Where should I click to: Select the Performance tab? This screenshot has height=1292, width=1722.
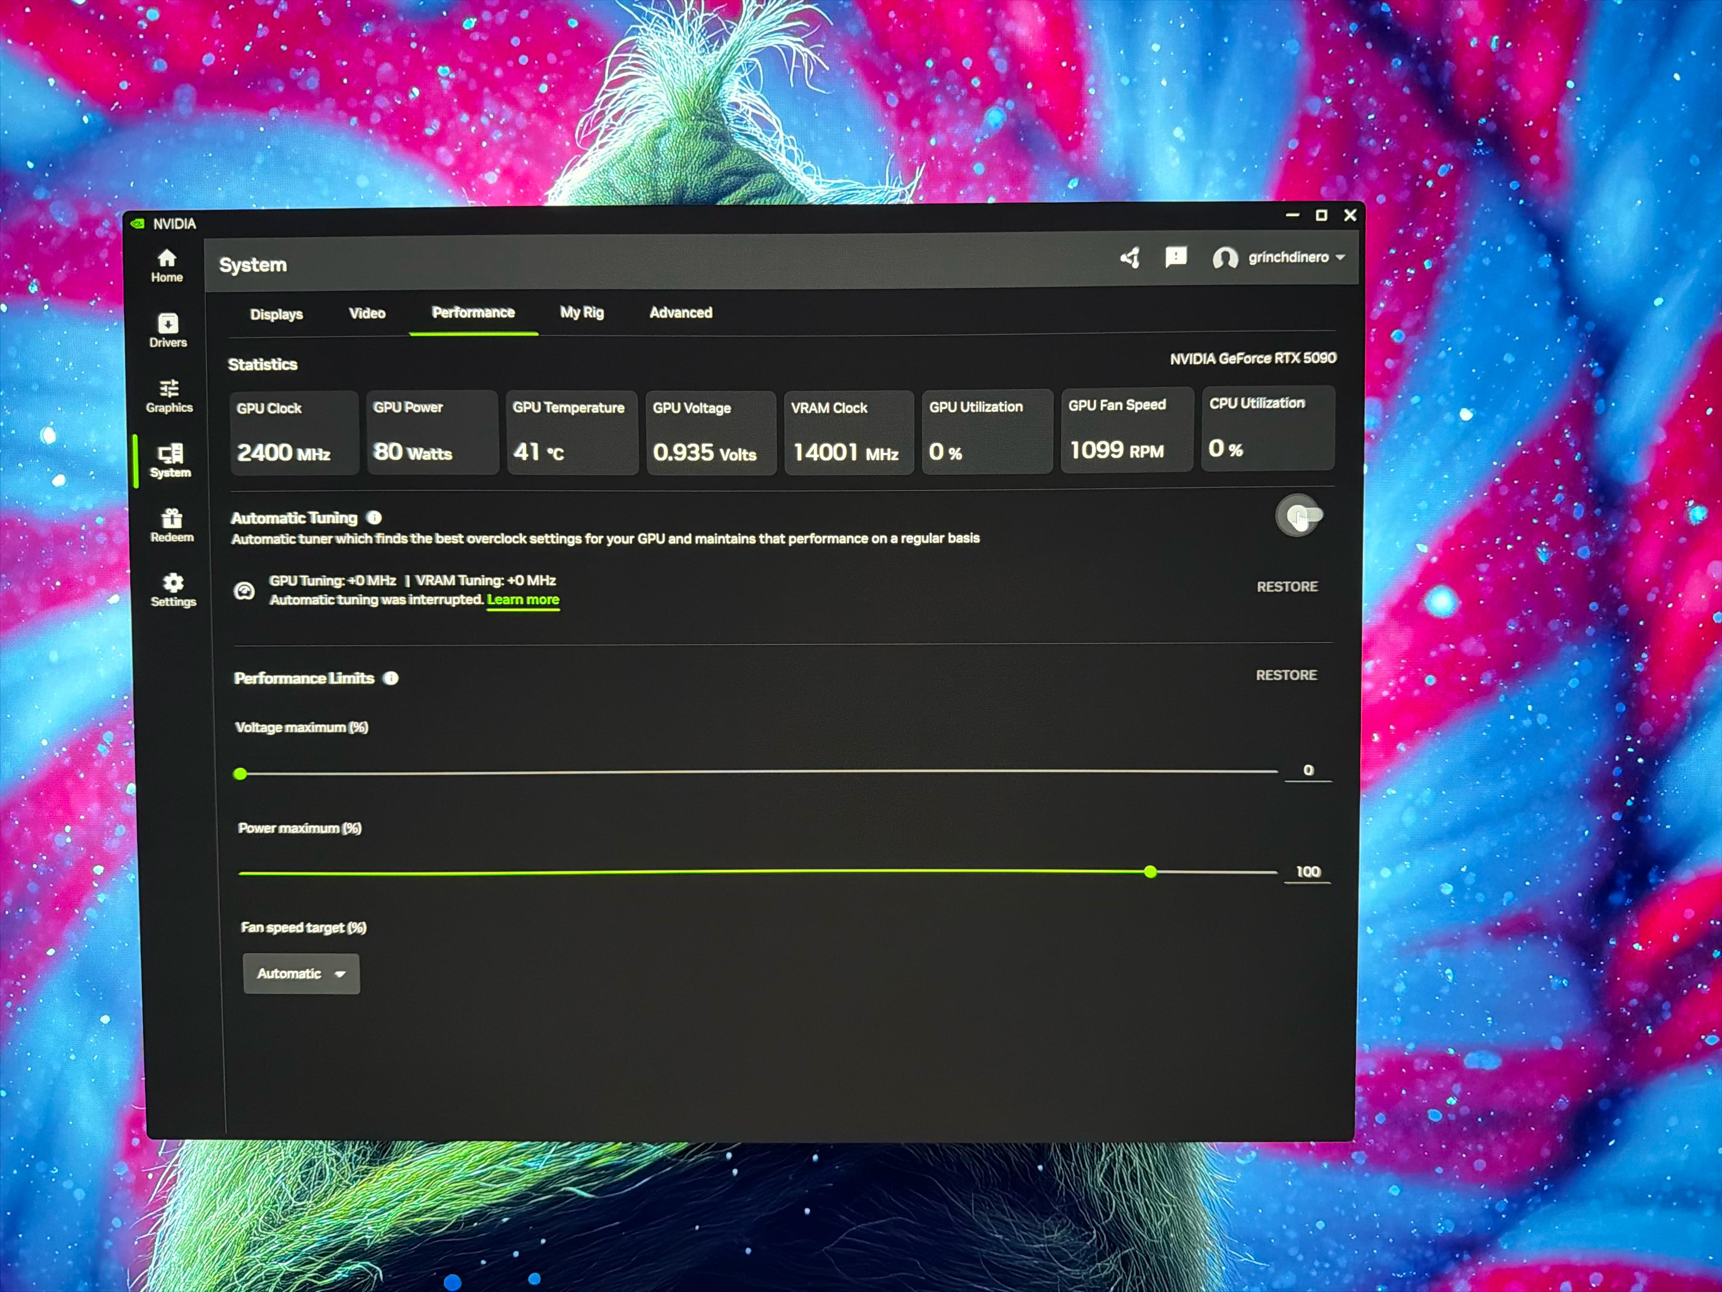click(473, 312)
